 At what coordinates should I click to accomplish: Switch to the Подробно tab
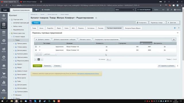(x=50, y=28)
